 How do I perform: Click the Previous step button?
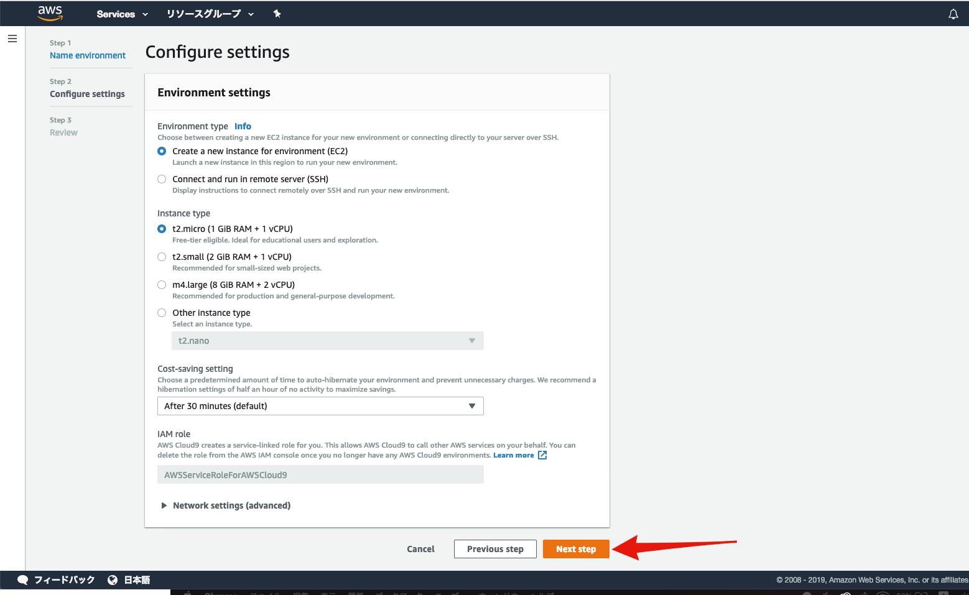(x=495, y=549)
